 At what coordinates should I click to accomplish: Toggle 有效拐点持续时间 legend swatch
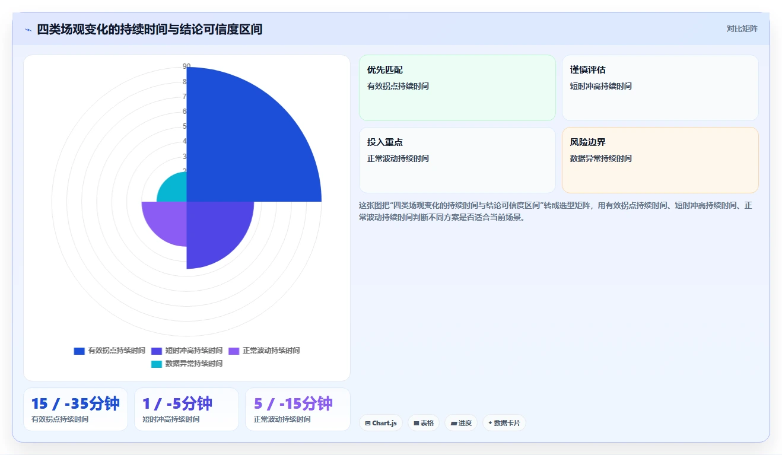(79, 351)
